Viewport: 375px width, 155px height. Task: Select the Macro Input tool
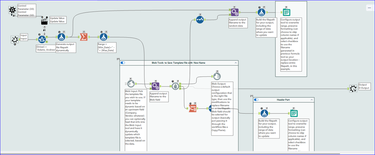15,40
